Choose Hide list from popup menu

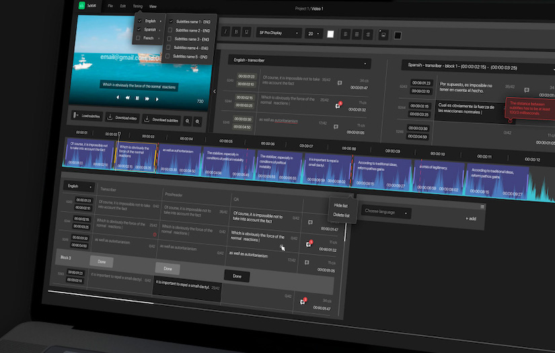pyautogui.click(x=341, y=206)
